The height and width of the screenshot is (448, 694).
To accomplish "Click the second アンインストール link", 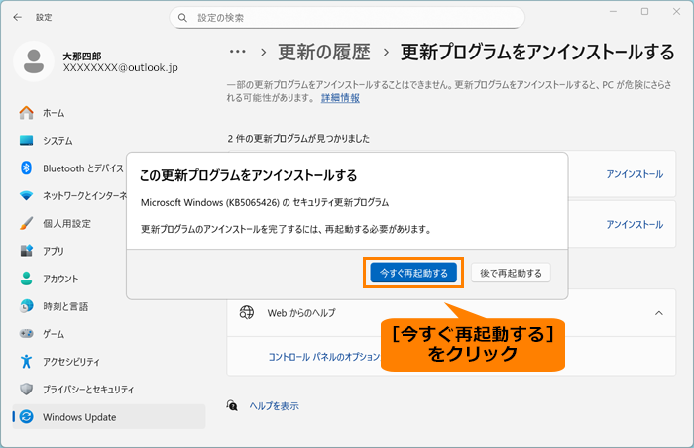I will (635, 224).
